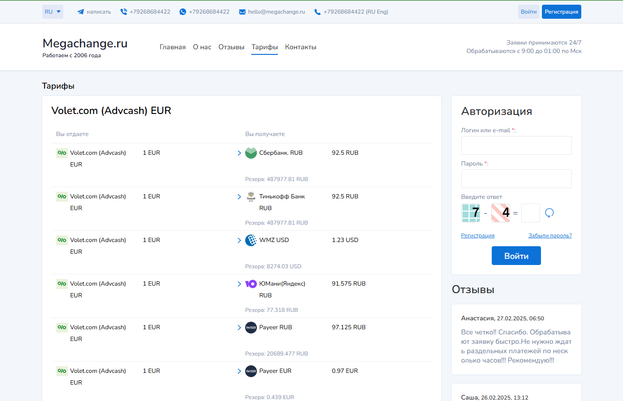Refresh the captcha with the circular arrow
This screenshot has height=401, width=623.
point(549,213)
